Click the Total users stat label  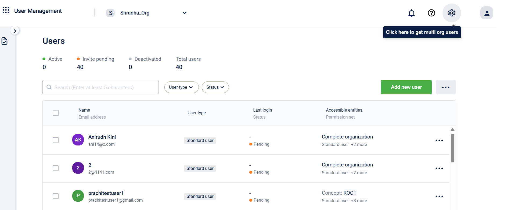point(188,59)
